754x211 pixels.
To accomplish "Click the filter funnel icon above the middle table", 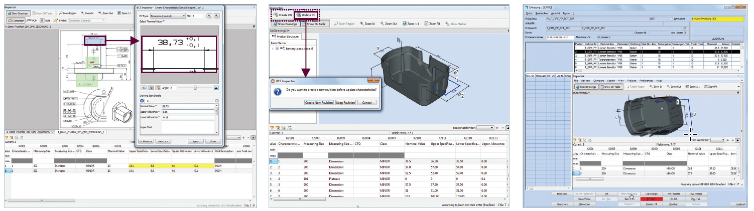I will click(272, 128).
